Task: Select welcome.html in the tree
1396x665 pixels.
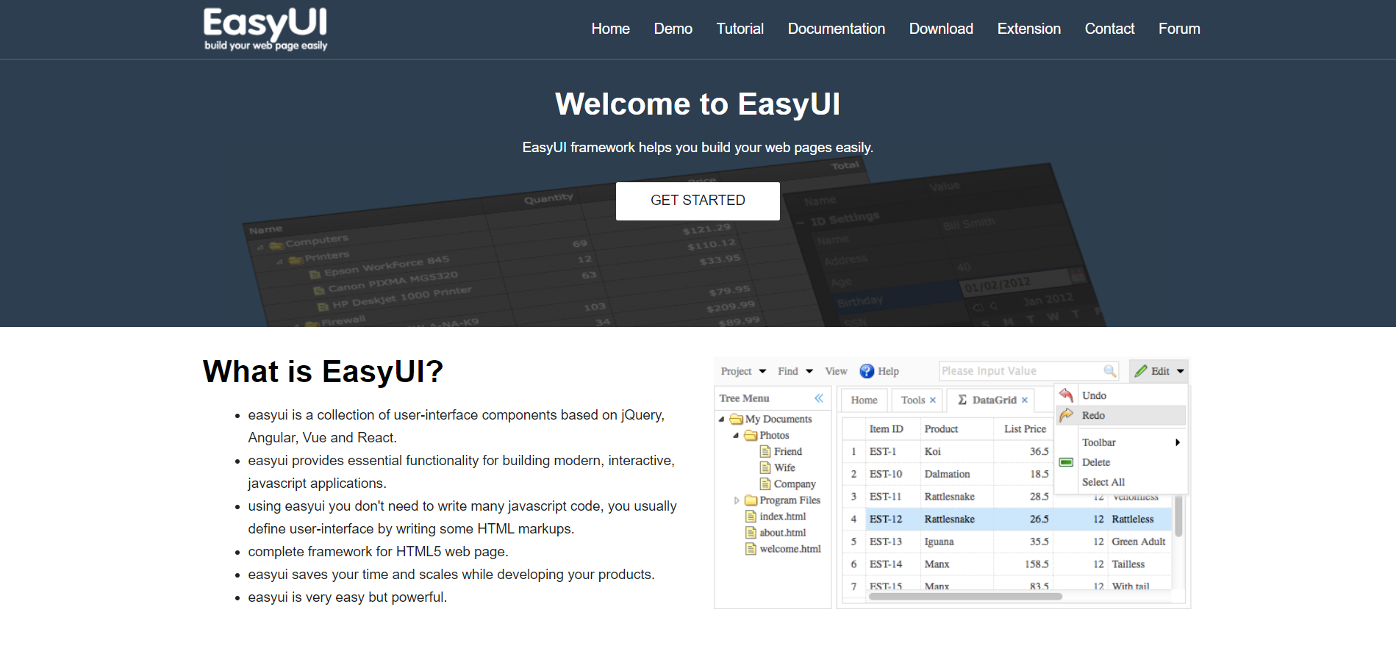Action: 790,549
